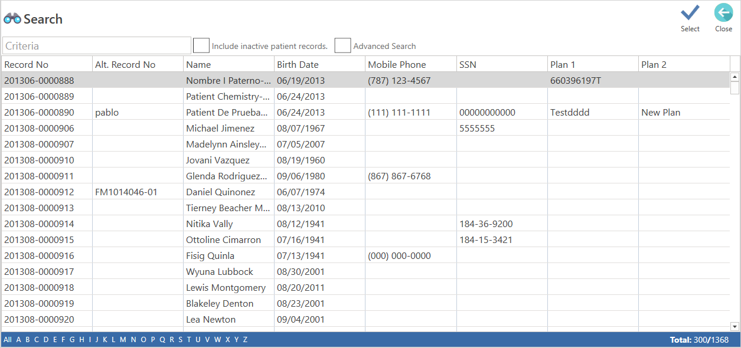
Task: Filter patients by letter O
Action: coord(143,340)
